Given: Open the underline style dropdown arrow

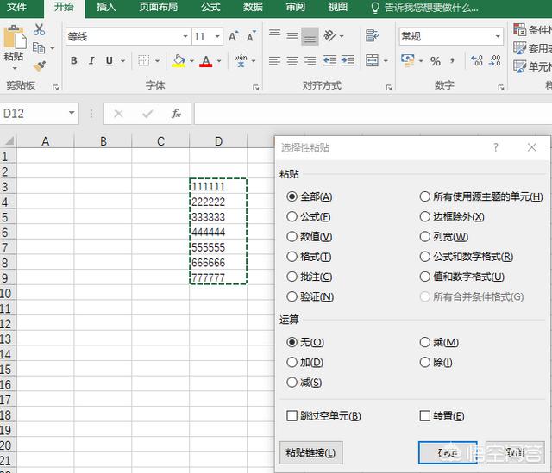Looking at the screenshot, I should (x=122, y=61).
